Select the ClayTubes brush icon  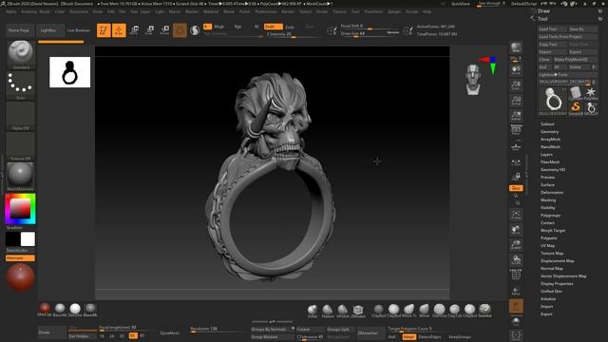coord(454,311)
